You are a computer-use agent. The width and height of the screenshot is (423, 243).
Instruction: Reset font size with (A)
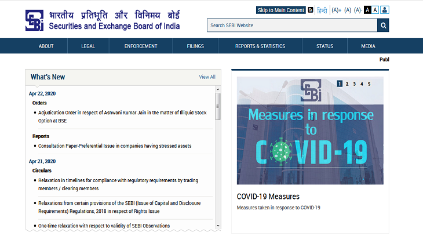tap(348, 10)
